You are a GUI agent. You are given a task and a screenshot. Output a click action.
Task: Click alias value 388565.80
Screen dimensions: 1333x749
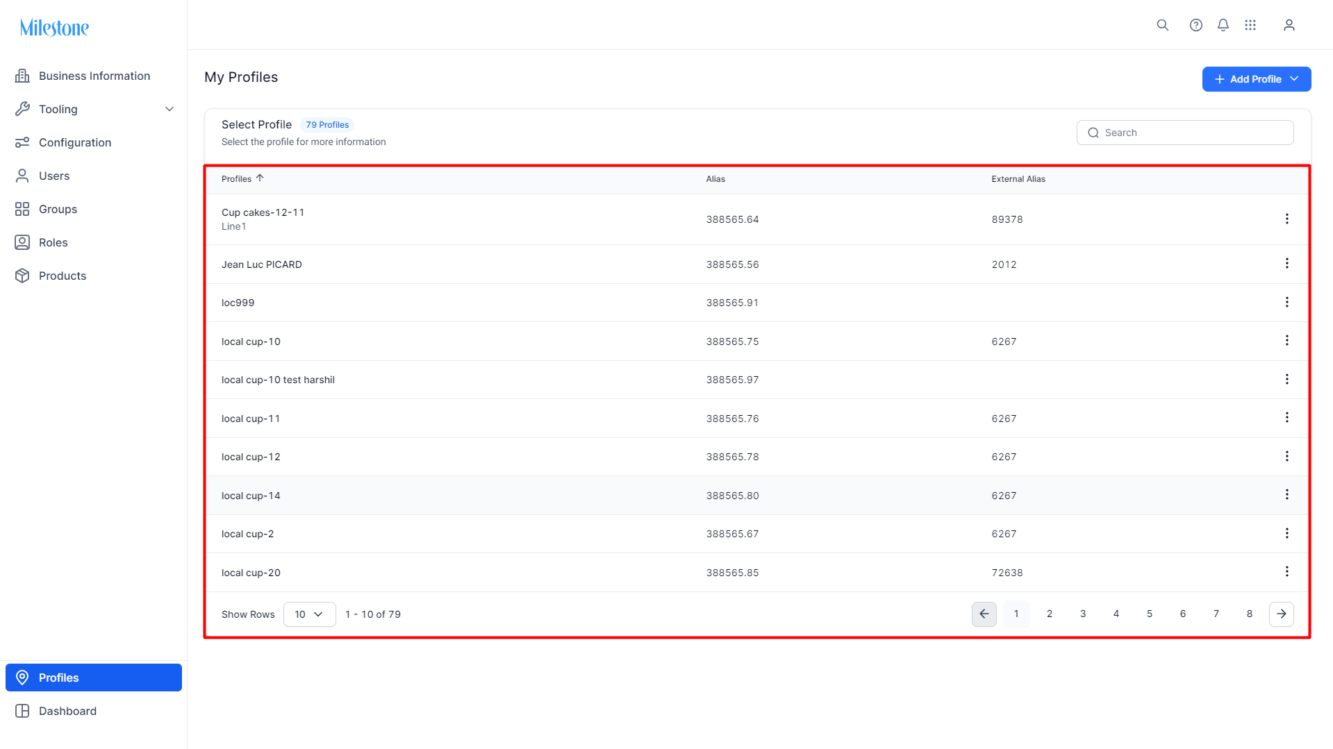tap(732, 496)
